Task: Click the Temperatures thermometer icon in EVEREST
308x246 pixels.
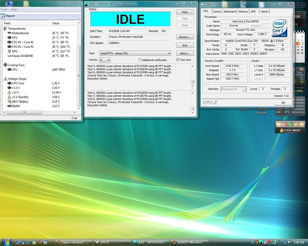Action: (5, 29)
